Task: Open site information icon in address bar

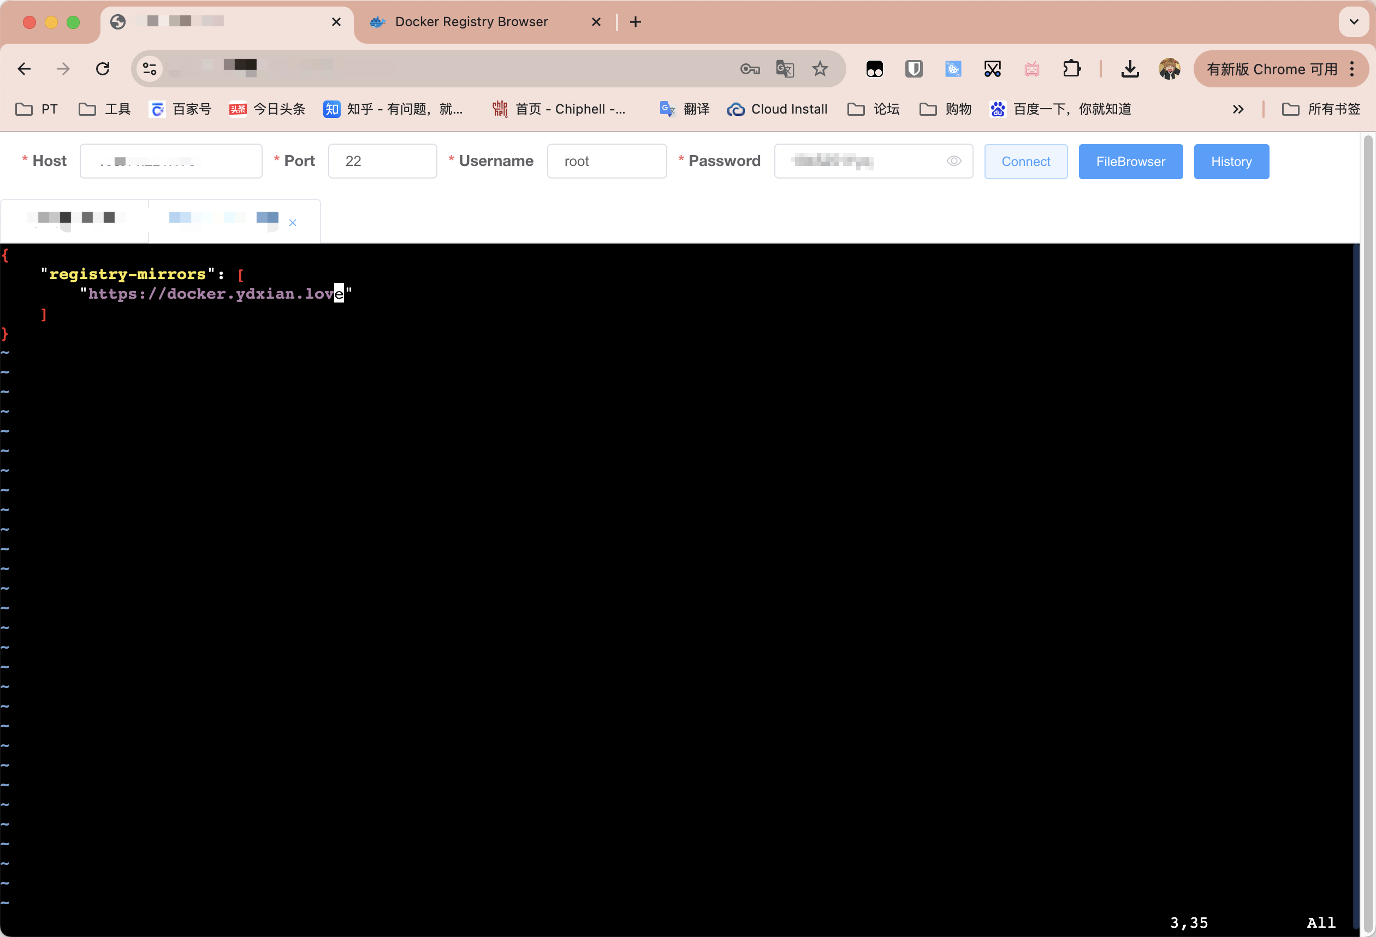Action: [x=149, y=69]
